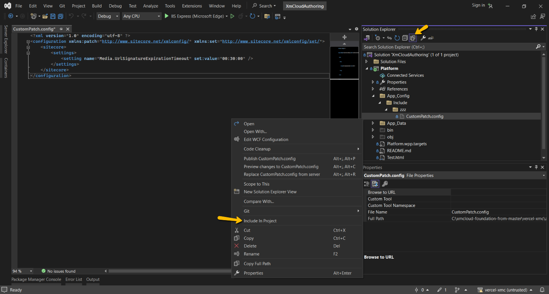
Task: Click the vercel-xmc (untrusted) repository button
Action: 505,290
